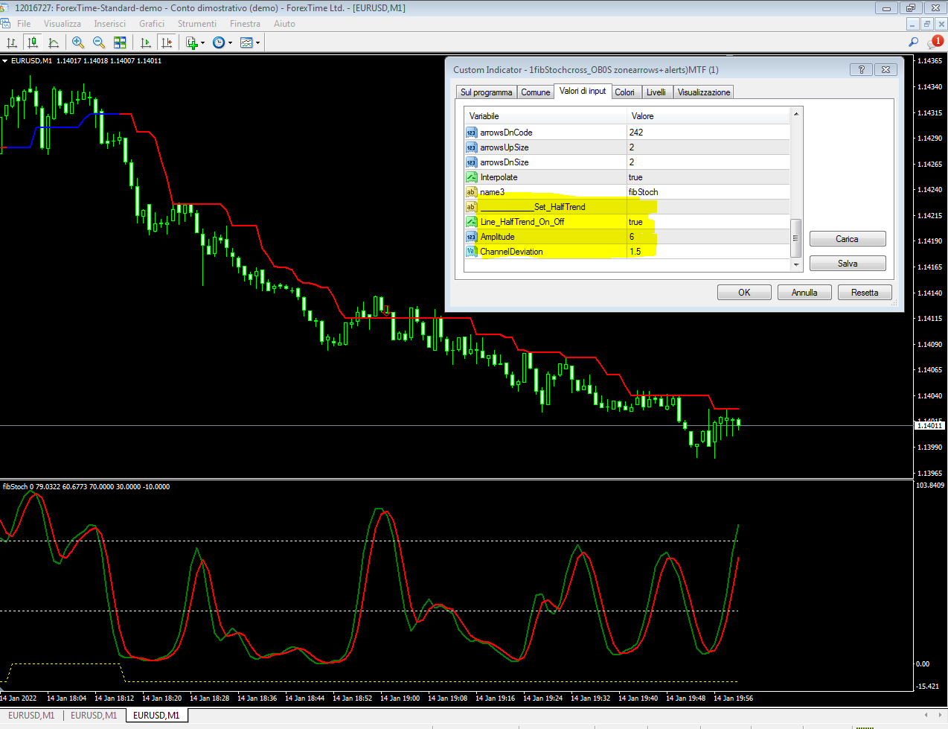The width and height of the screenshot is (948, 729).
Task: Select the line chart icon
Action: (x=54, y=42)
